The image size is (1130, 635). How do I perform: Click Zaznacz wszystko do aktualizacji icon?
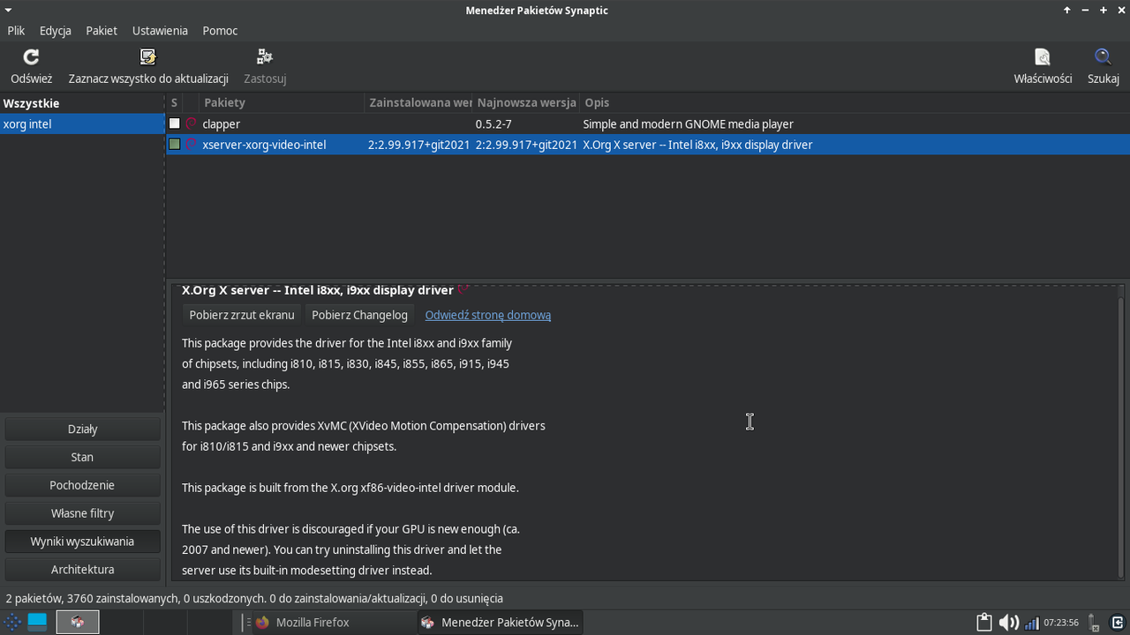coord(148,57)
